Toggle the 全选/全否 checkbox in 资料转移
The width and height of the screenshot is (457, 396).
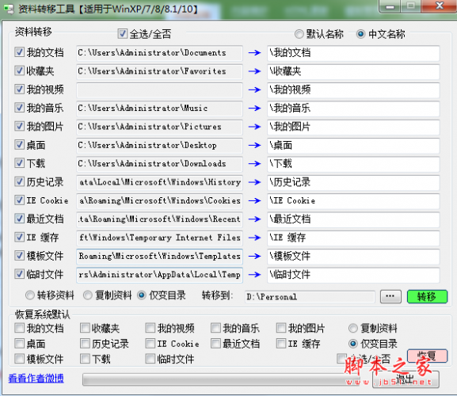click(x=123, y=34)
